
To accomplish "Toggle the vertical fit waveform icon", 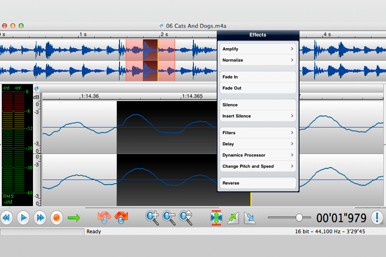I will point(216,218).
